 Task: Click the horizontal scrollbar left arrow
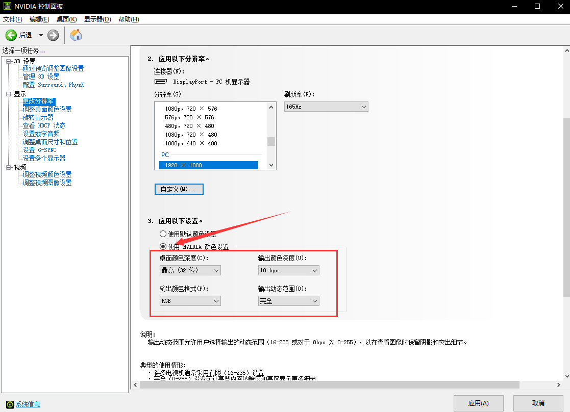point(135,385)
